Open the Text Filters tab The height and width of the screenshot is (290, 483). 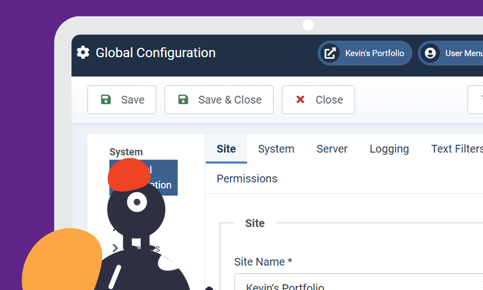click(456, 149)
